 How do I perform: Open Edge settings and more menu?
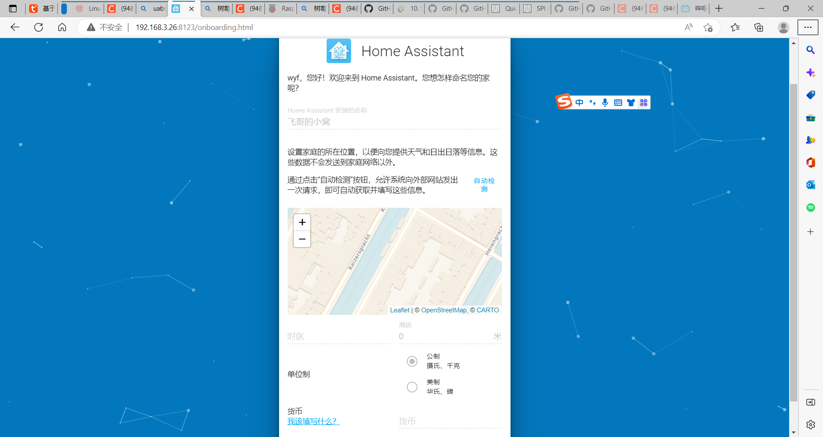808,27
